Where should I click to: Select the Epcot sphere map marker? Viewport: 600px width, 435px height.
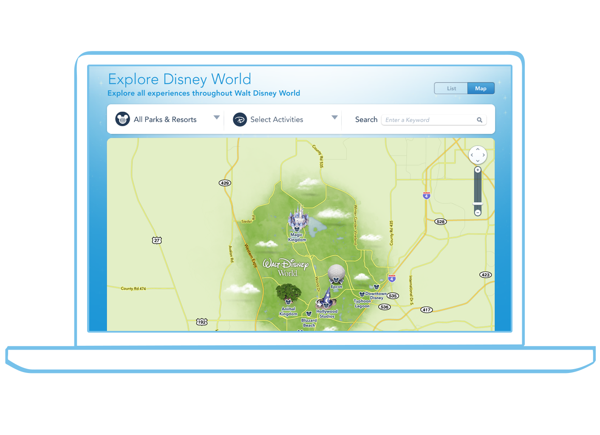coord(336,274)
